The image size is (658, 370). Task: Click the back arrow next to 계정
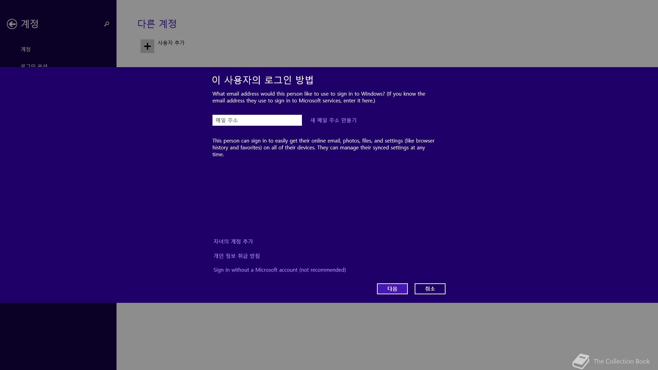(x=12, y=24)
